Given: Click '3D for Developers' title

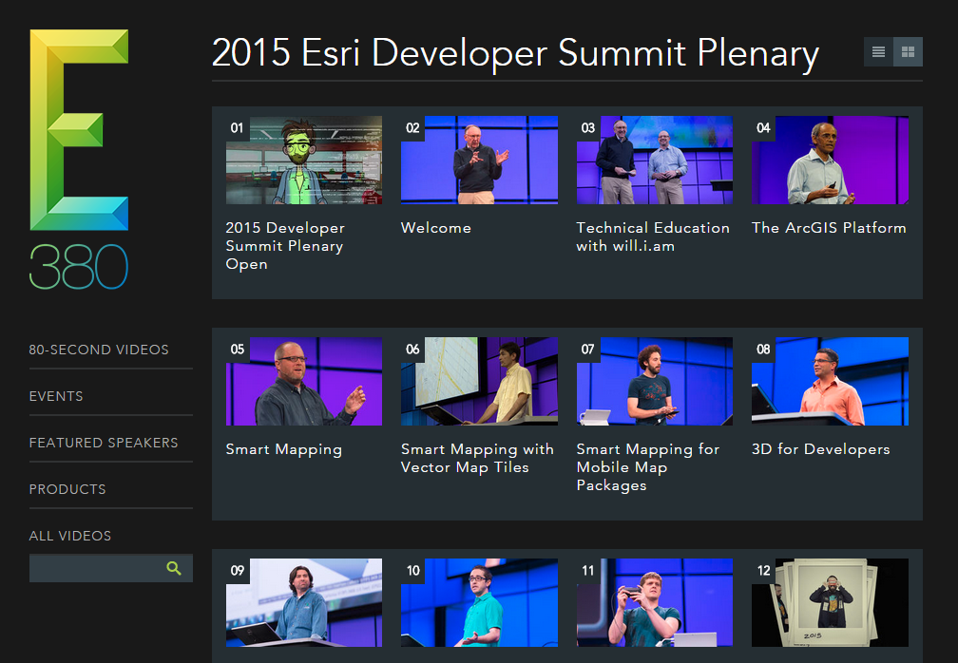Looking at the screenshot, I should 820,449.
